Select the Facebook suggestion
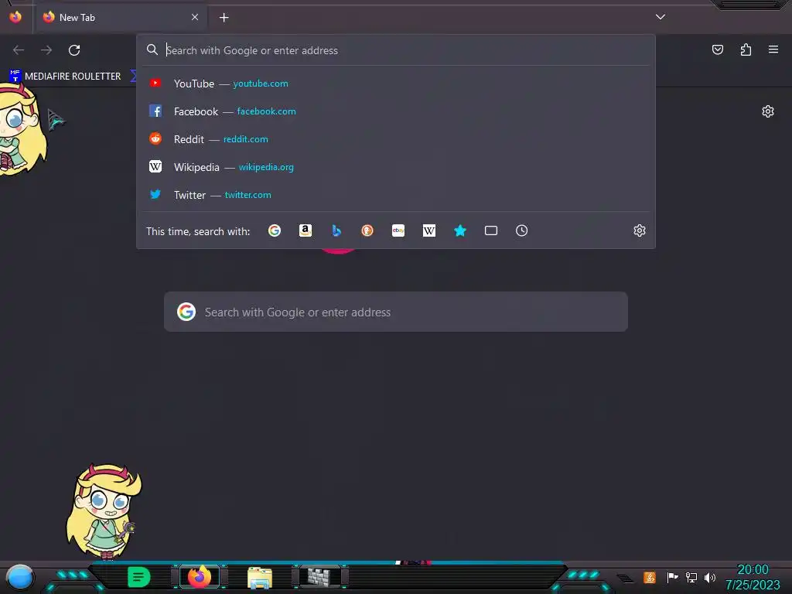This screenshot has width=792, height=594. coord(396,111)
